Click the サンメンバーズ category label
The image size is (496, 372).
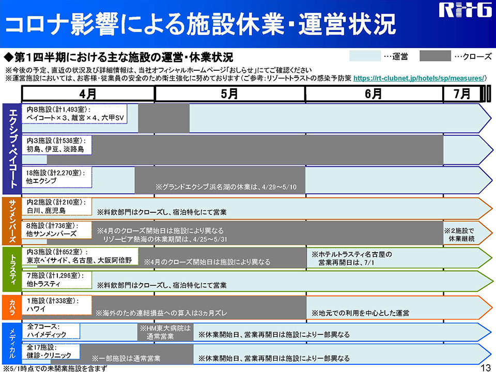click(12, 221)
